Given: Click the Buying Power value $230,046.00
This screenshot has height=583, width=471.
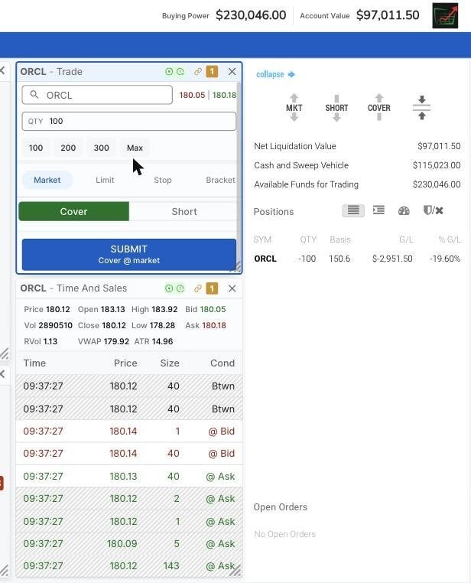Looking at the screenshot, I should 251,15.
